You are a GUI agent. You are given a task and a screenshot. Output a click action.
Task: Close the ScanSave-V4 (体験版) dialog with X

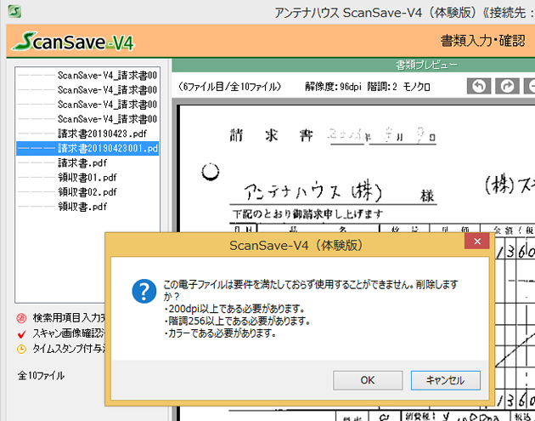click(x=477, y=242)
